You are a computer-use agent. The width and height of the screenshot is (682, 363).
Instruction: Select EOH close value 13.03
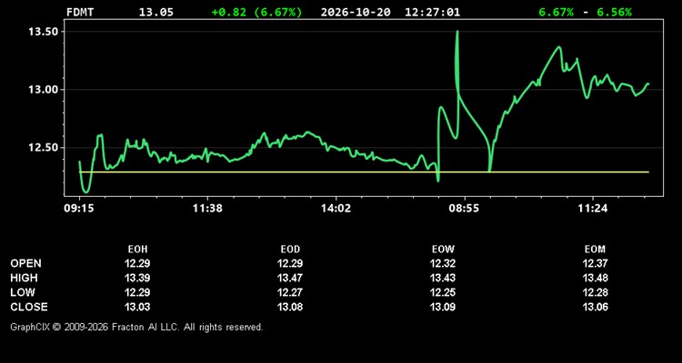coord(137,307)
